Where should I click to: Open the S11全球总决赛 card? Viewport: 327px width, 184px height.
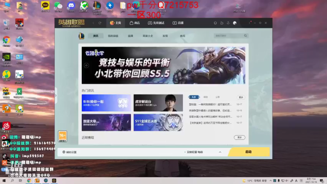coord(158,122)
